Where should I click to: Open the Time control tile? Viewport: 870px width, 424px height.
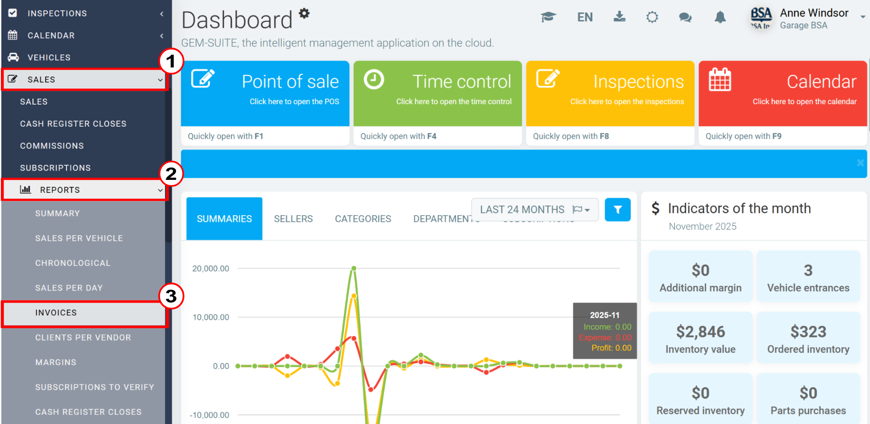click(437, 103)
